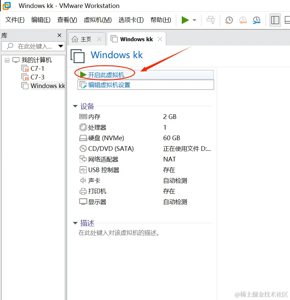Open the 帮助(H) menu
The image size is (290, 300).
pyautogui.click(x=161, y=20)
